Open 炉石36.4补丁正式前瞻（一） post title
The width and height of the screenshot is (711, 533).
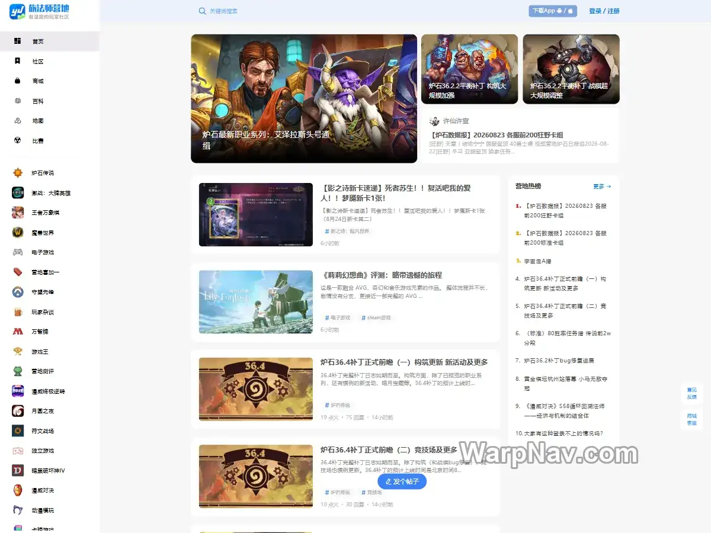404,362
